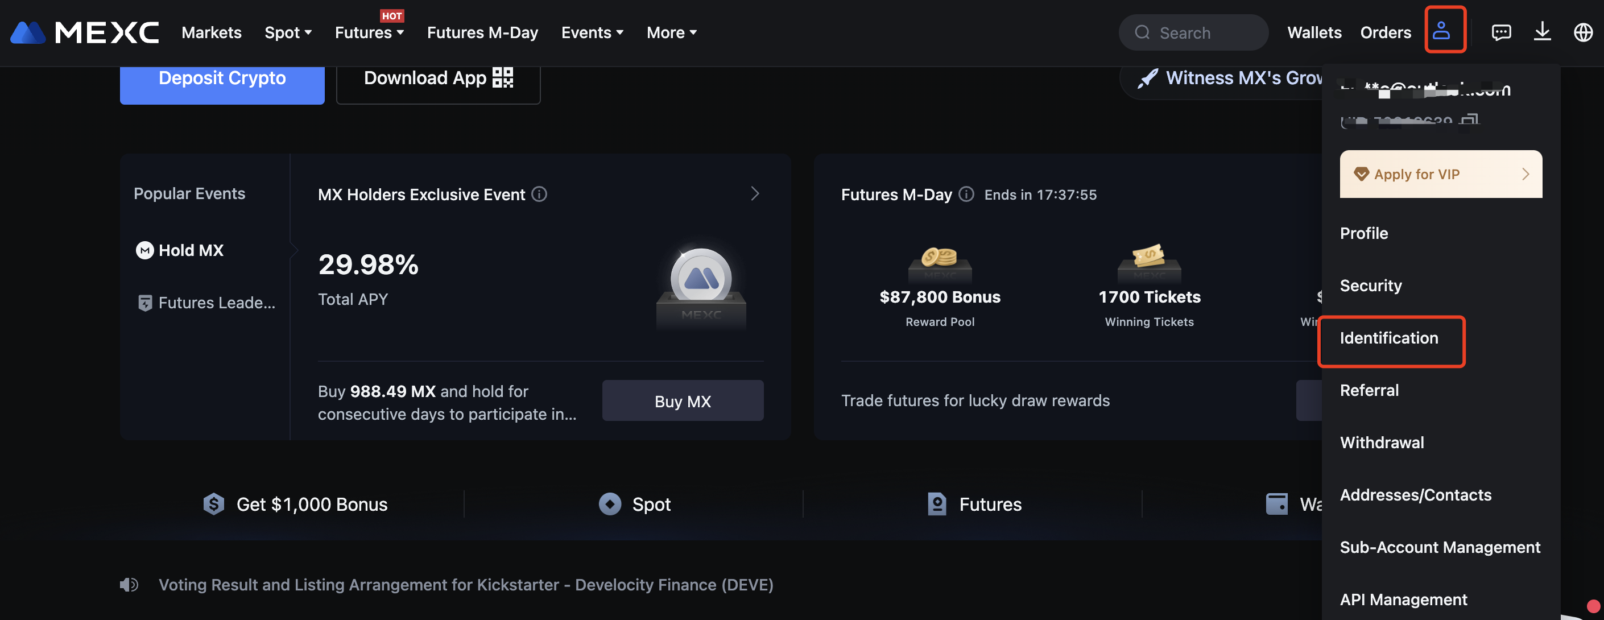Click the announcement speaker icon

tap(129, 585)
